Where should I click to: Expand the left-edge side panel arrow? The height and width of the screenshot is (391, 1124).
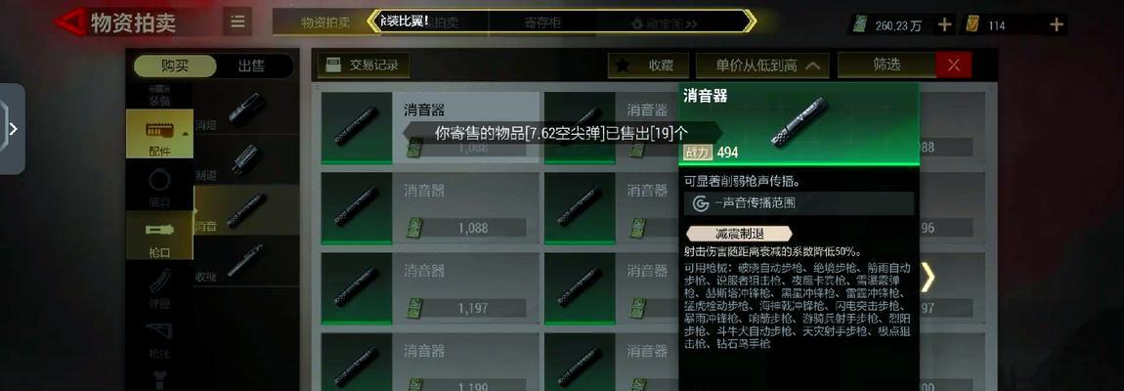point(12,129)
